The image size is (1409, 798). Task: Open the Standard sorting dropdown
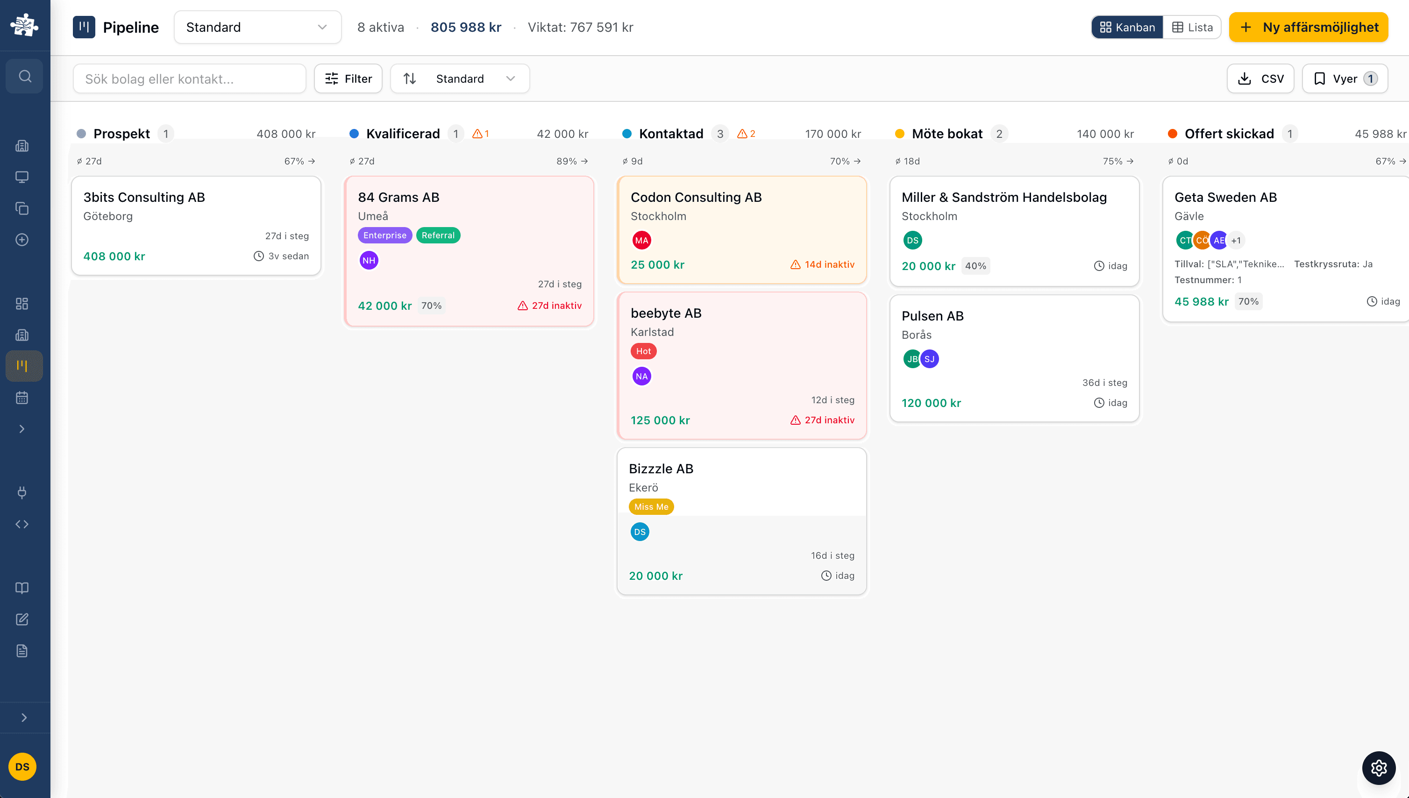460,78
